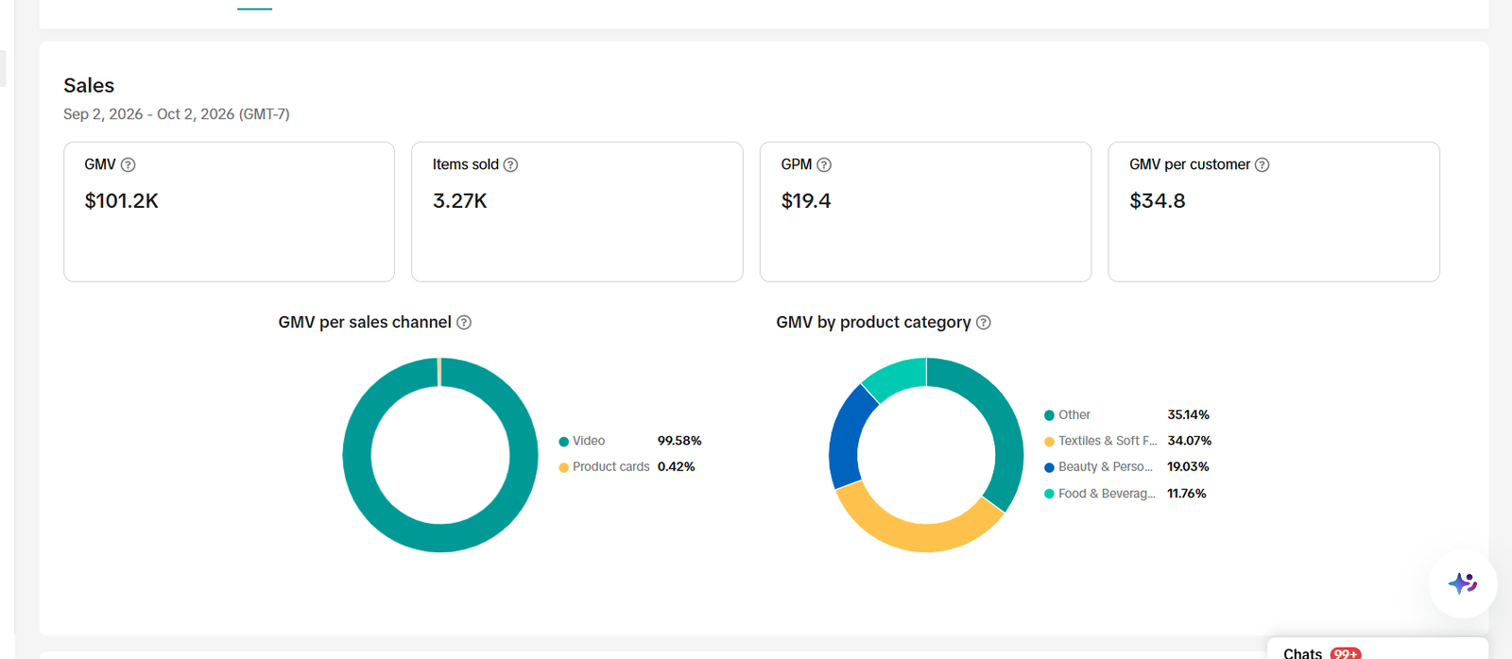The height and width of the screenshot is (659, 1512).
Task: Click the Food & Beverag... legend label
Action: pos(1107,493)
